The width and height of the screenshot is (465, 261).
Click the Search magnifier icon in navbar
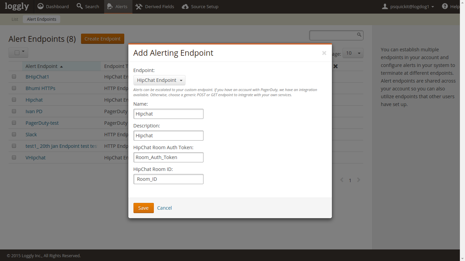(x=80, y=6)
